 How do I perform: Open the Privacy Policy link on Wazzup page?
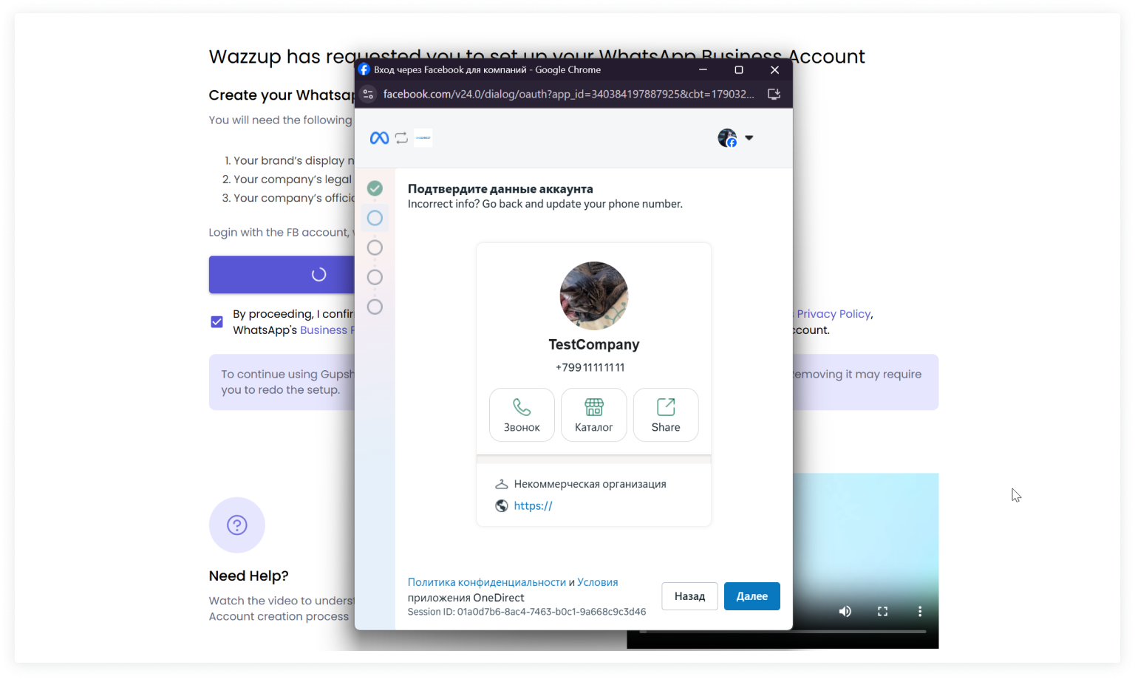834,314
